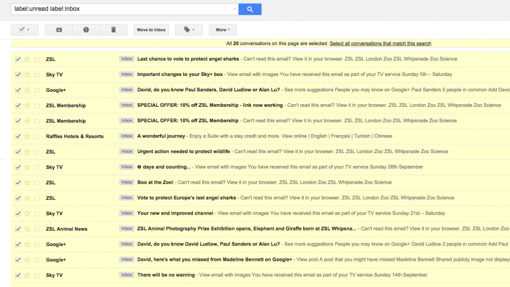
Task: Open Urgent action needed to protect wildlife
Action: 183,151
